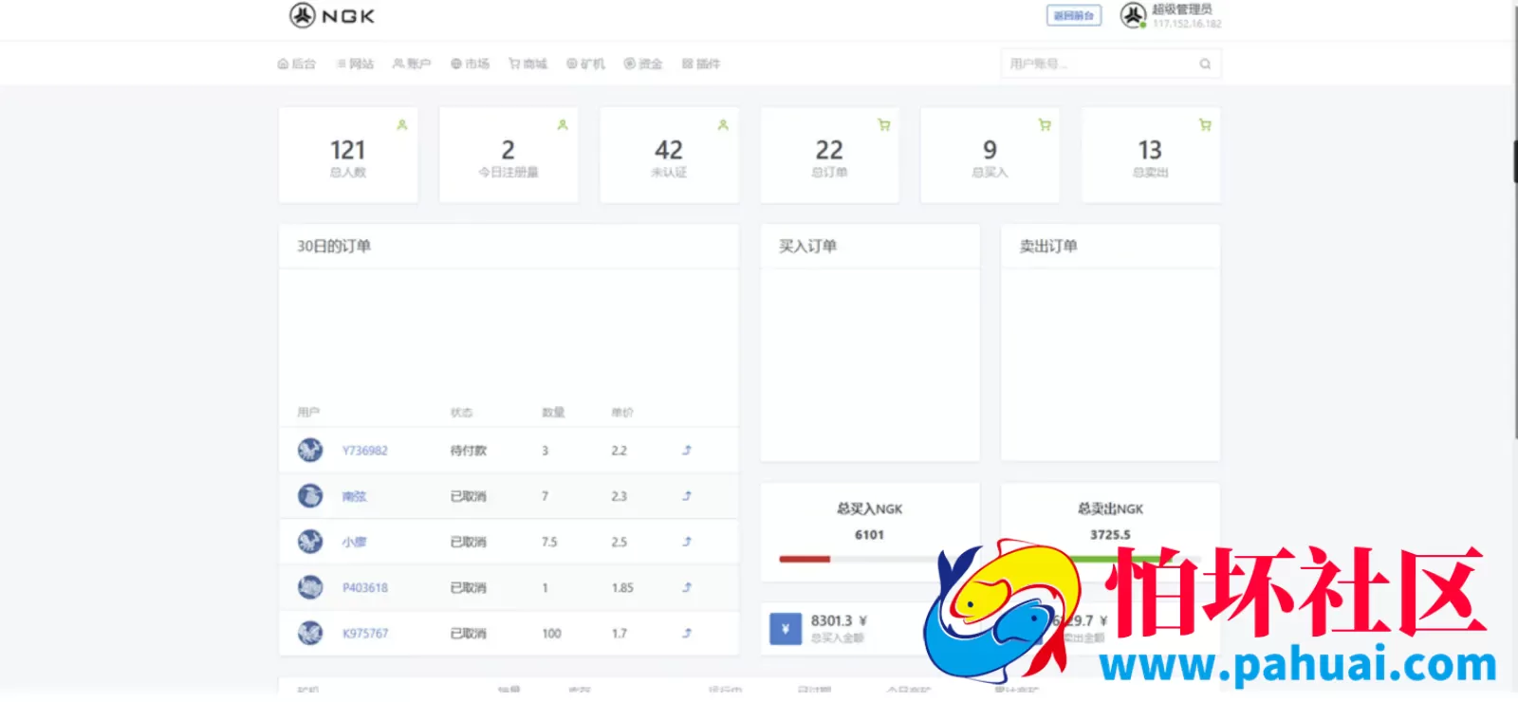The width and height of the screenshot is (1518, 702).
Task: Select the 13 总卖出 stat card
Action: point(1151,155)
